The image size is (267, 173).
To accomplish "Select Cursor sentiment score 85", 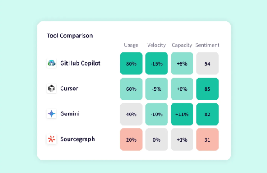I will tap(207, 89).
